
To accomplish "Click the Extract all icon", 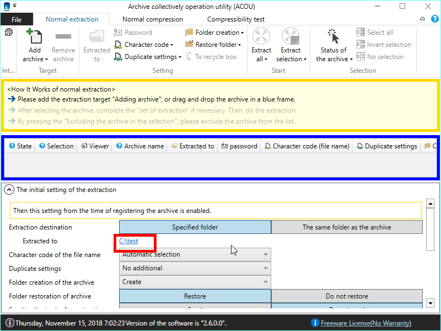I will [x=261, y=38].
